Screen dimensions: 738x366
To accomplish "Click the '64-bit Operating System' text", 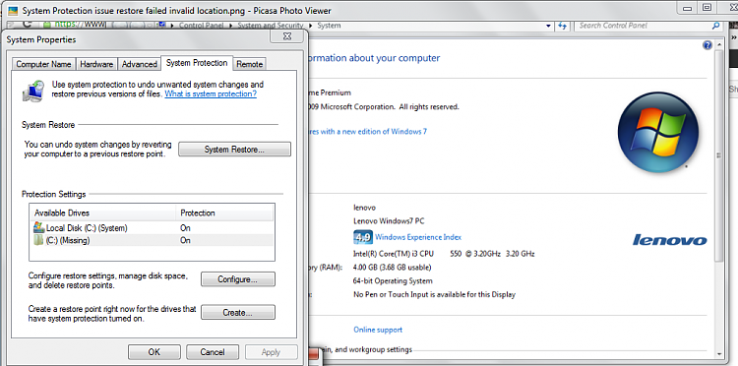I will tap(393, 280).
